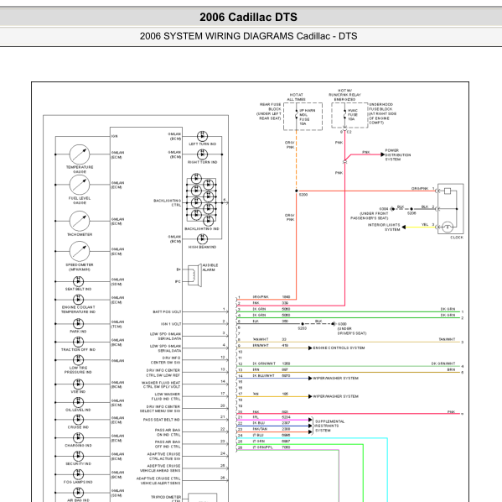Viewport: 502px width, 502px height.
Task: Click the "PASS AIR BAG ON IND CTRL" label
Action: tap(168, 432)
